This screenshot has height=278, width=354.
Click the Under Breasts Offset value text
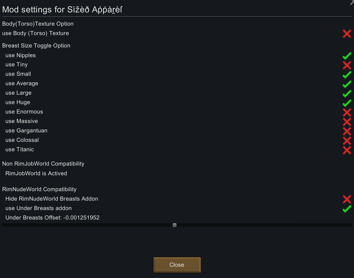[52, 218]
